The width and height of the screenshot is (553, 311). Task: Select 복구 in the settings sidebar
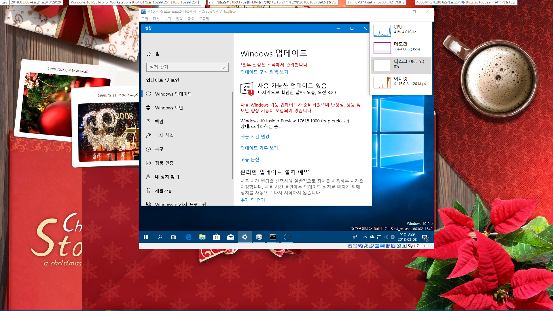click(x=187, y=149)
